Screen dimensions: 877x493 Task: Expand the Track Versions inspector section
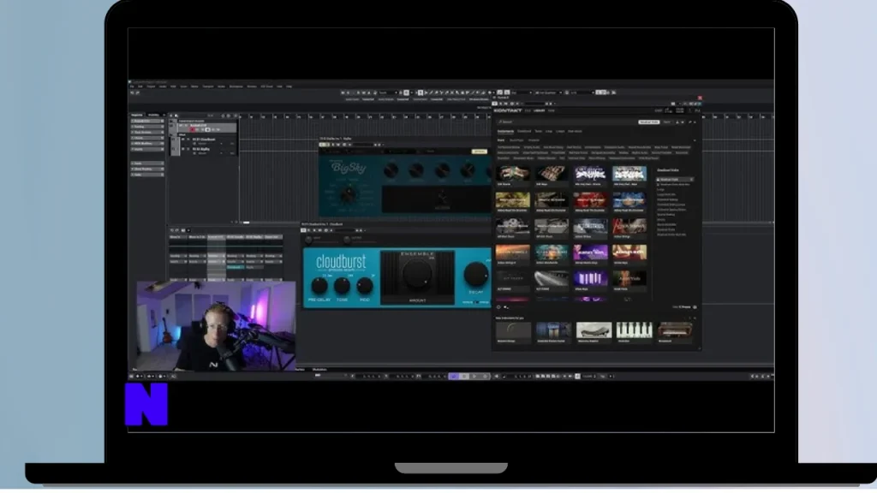tap(147, 133)
